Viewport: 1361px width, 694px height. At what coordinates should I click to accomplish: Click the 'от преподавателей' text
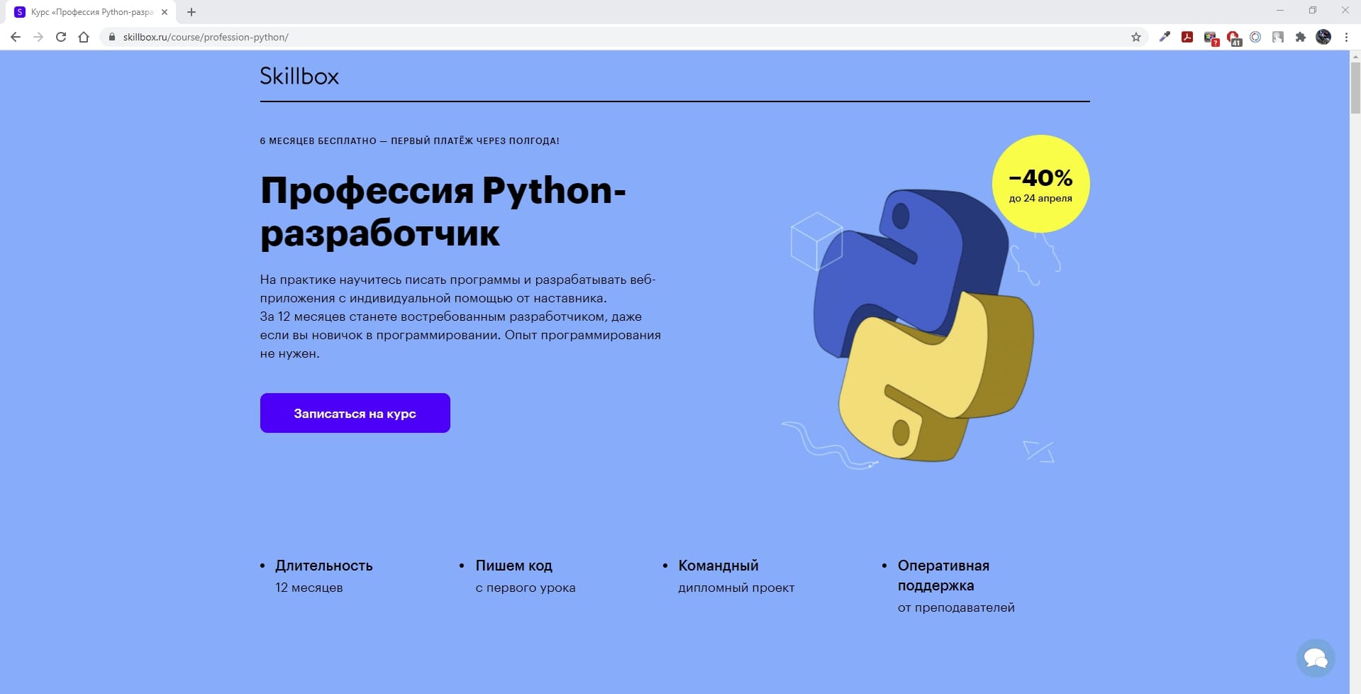[956, 607]
